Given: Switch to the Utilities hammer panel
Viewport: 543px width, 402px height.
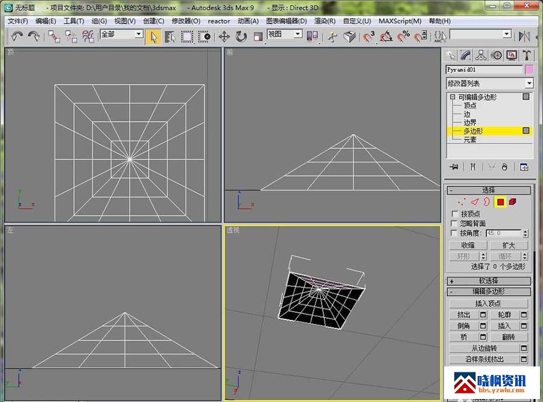Looking at the screenshot, I should (x=527, y=56).
